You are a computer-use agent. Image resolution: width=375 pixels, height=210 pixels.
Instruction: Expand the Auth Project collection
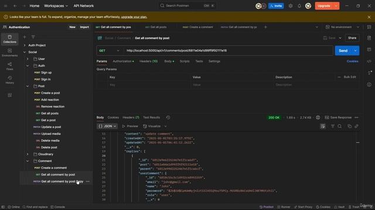[x=25, y=45]
